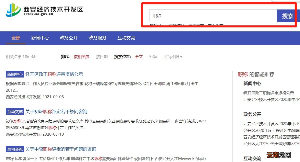Image resolution: width=300 pixels, height=162 pixels.
Task: Open result 经开区政工职称评审资格公示 in main list
Action: [x=54, y=74]
